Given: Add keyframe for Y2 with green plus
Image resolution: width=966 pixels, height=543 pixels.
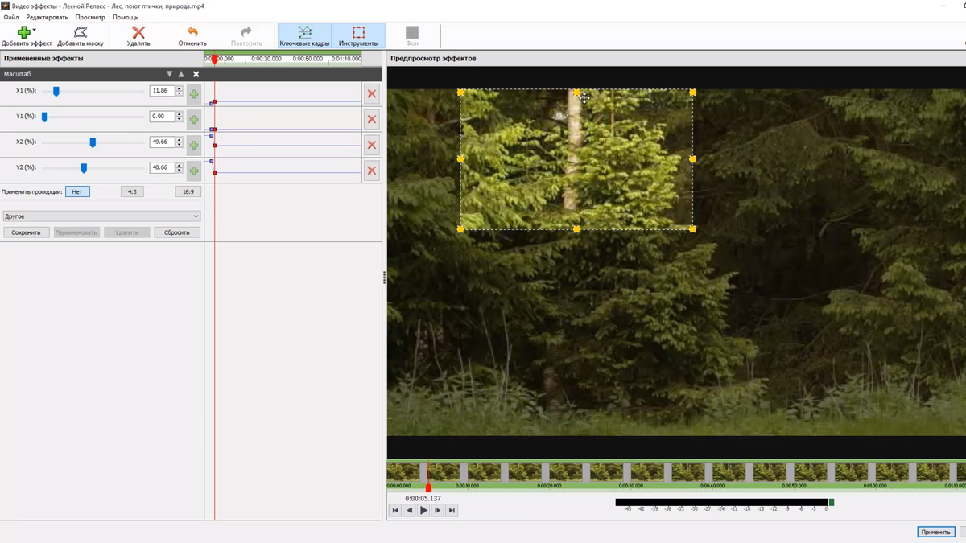Looking at the screenshot, I should (x=194, y=171).
